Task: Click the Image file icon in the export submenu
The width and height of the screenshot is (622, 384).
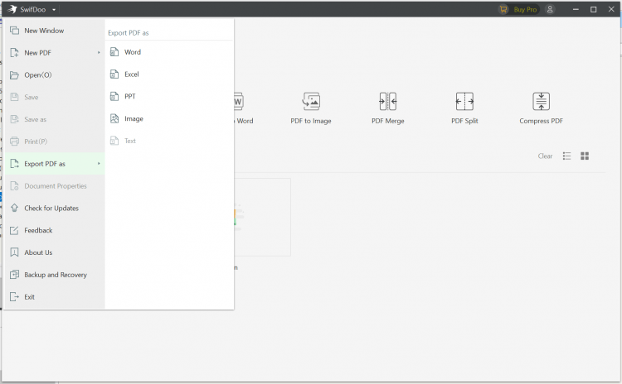Action: [114, 118]
